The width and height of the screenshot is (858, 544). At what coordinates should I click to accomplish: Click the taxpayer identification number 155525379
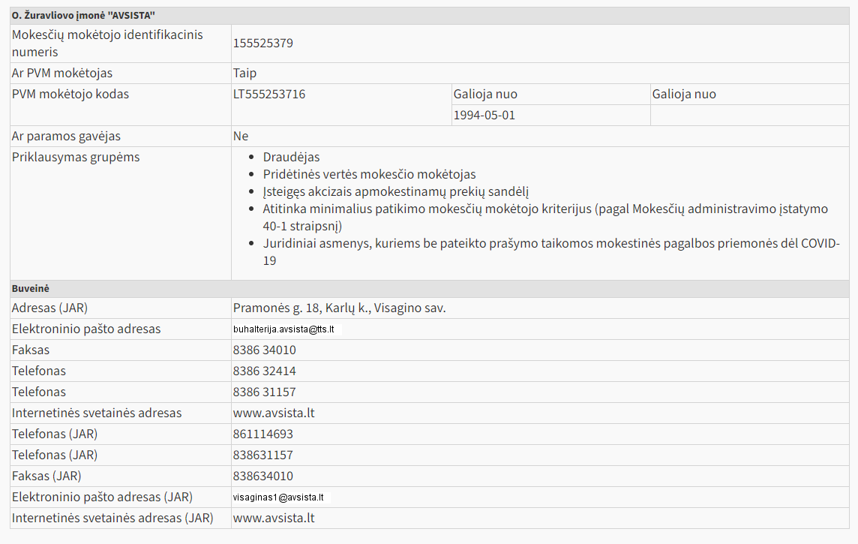point(263,44)
